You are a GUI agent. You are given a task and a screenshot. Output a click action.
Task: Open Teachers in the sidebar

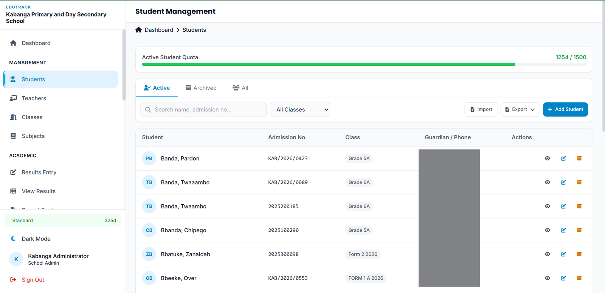coord(60,98)
